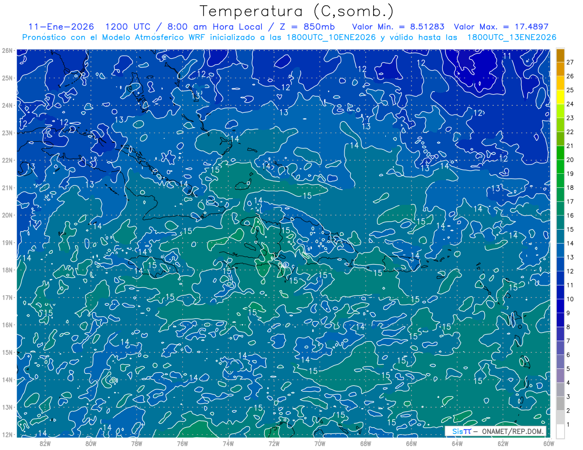Click the '19N' latitude axis label
The height and width of the screenshot is (450, 583).
click(x=7, y=242)
